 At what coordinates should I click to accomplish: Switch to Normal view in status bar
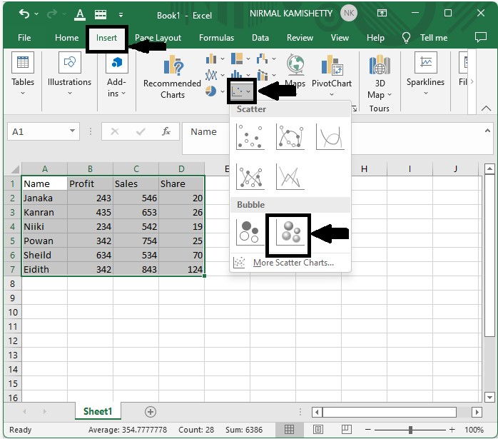tap(289, 430)
